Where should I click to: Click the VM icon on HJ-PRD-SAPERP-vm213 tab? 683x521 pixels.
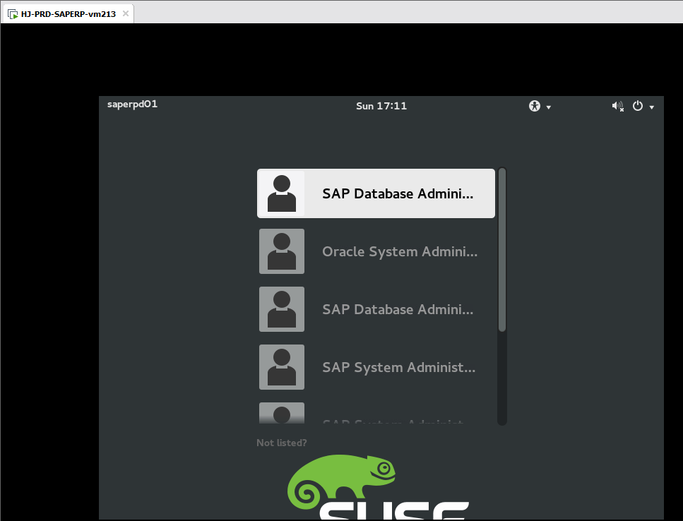13,14
